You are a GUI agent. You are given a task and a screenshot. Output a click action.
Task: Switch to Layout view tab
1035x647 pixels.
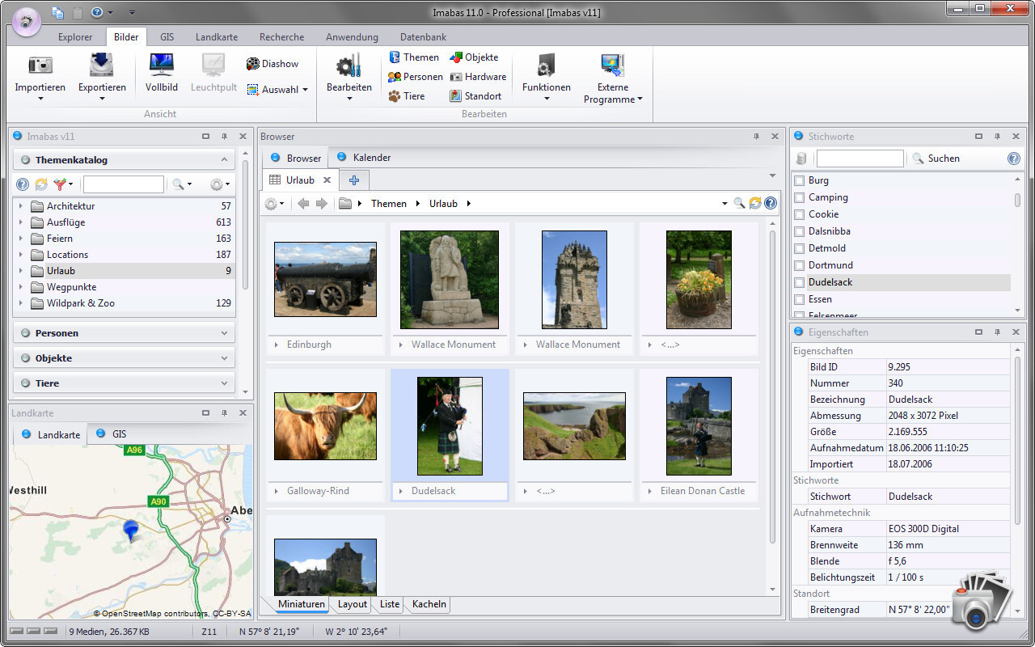(353, 604)
